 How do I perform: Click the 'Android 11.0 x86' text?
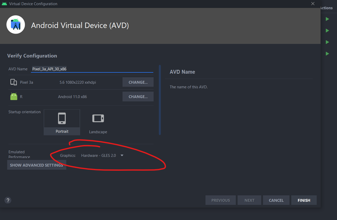(72, 97)
